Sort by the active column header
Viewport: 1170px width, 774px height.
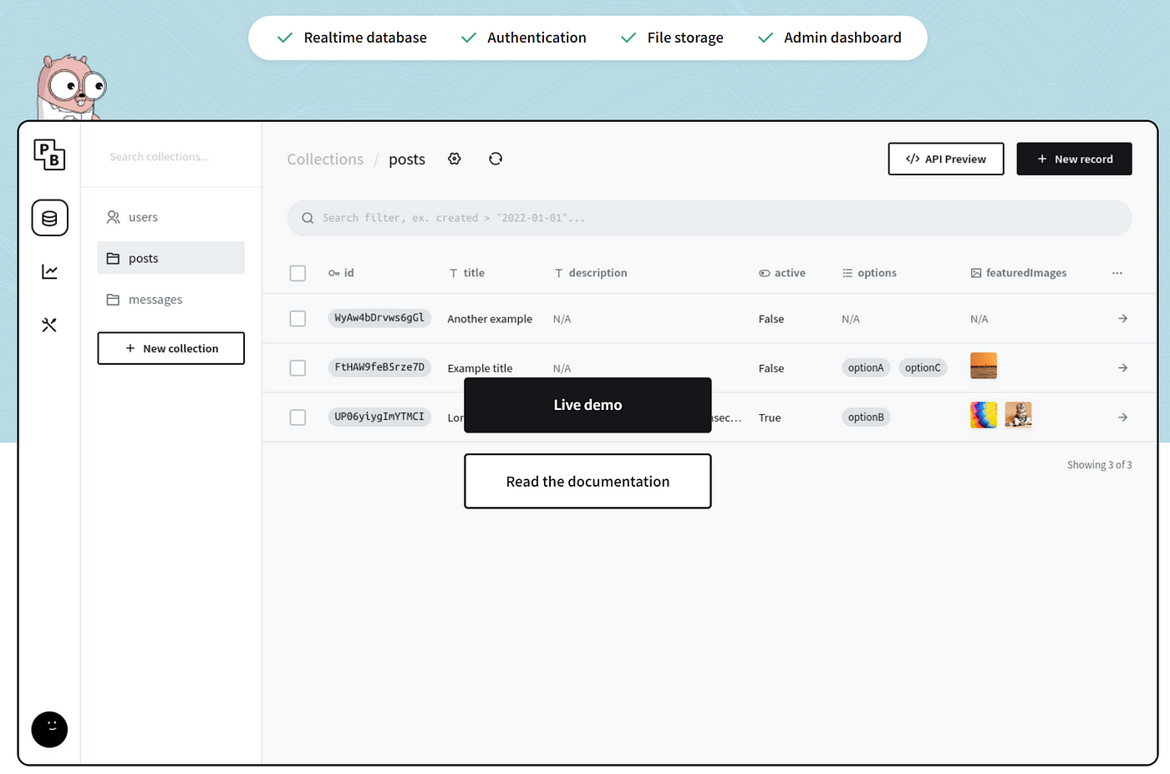(x=782, y=273)
